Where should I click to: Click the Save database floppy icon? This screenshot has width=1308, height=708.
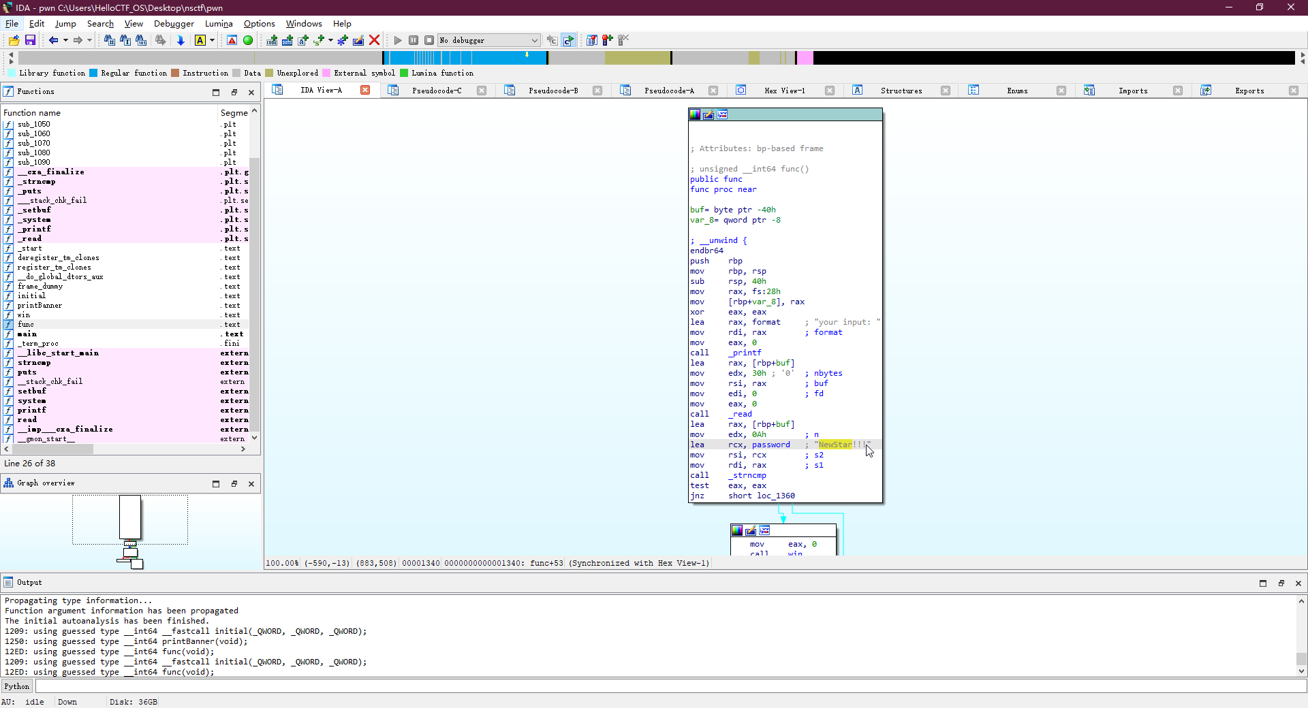tap(30, 41)
